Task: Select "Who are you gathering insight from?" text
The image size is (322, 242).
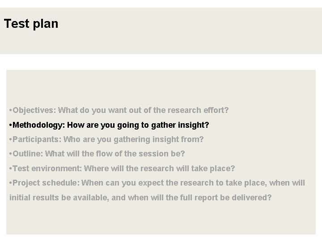Action: (x=134, y=139)
